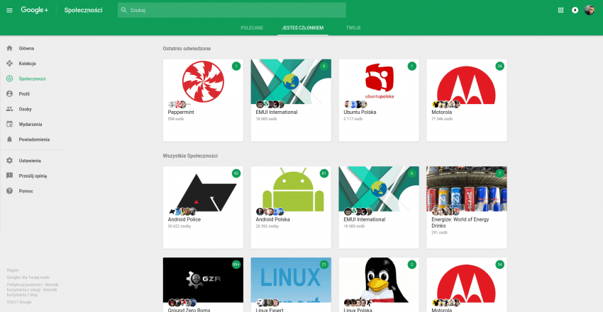Click Peppermint card's unread badge
Image resolution: width=603 pixels, height=312 pixels.
pyautogui.click(x=236, y=66)
